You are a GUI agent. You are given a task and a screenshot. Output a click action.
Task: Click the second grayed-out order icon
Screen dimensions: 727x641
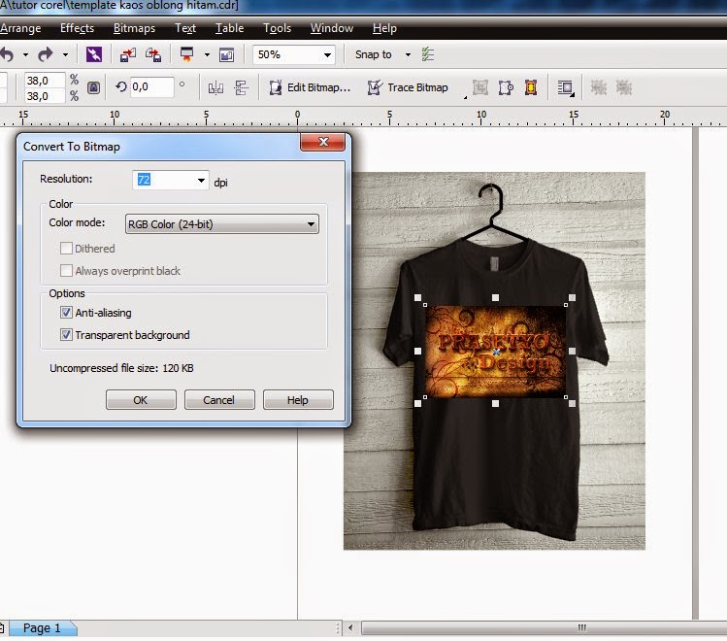point(623,87)
